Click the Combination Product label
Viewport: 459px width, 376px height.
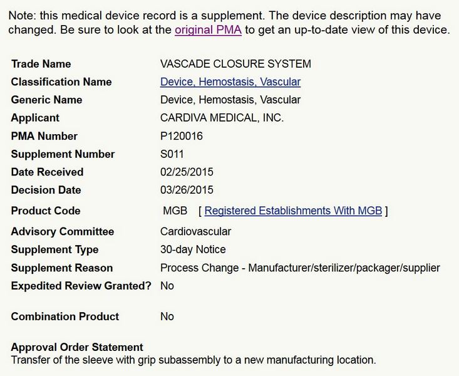click(x=65, y=316)
